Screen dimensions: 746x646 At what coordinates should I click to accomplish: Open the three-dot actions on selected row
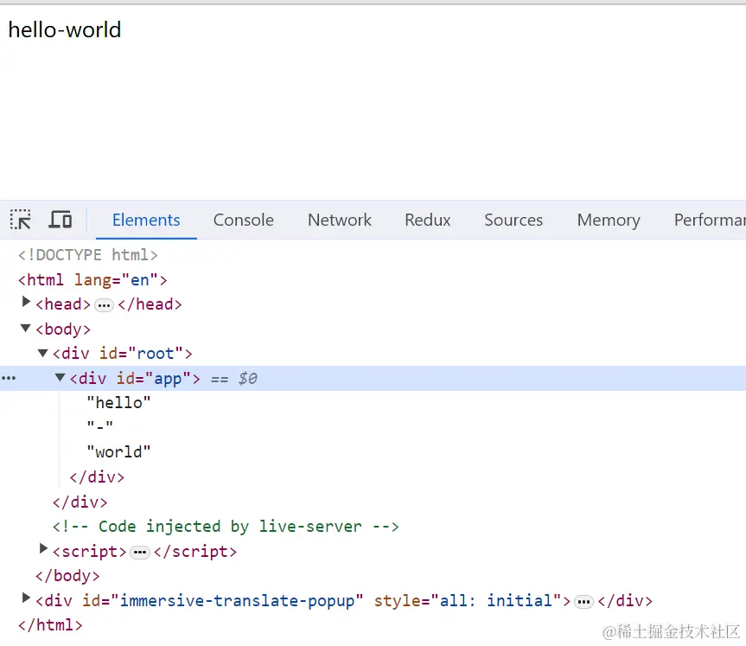tap(9, 378)
